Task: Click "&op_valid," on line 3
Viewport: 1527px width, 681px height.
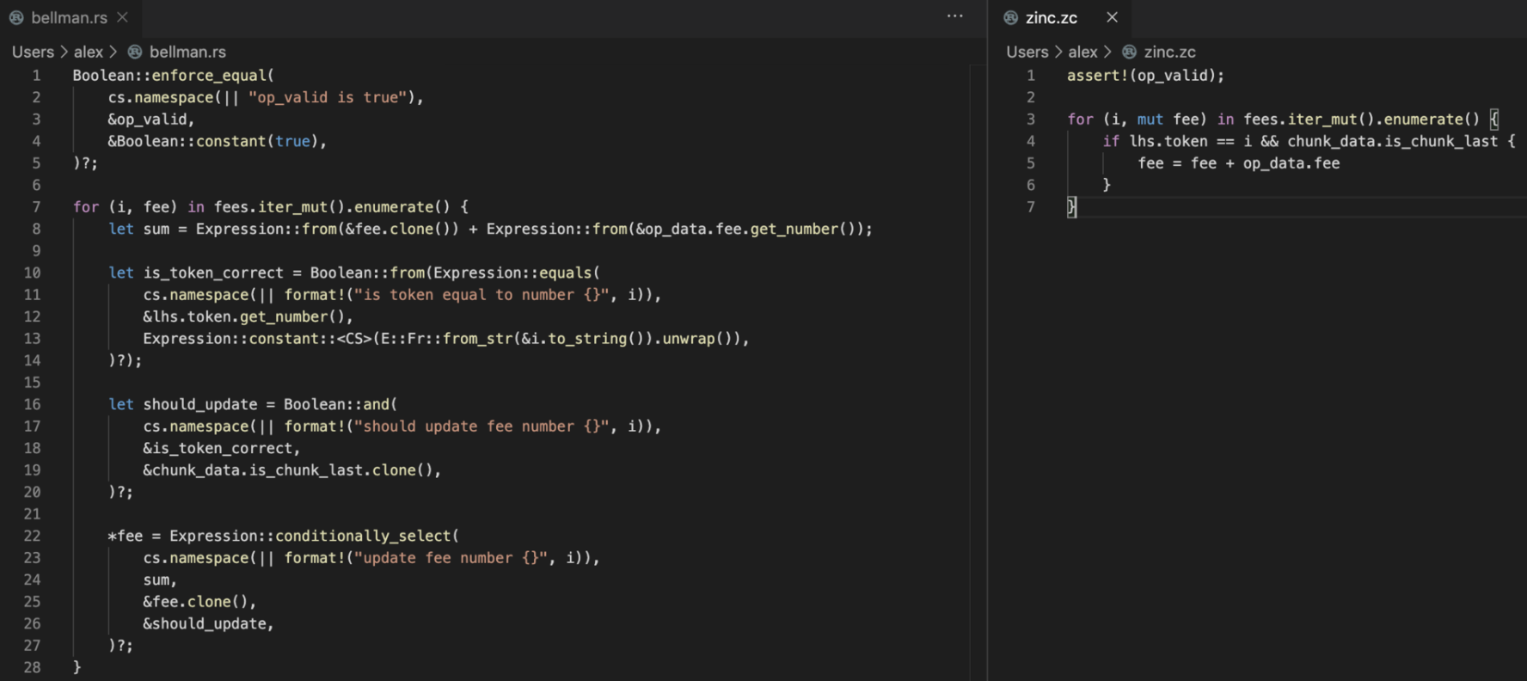Action: point(151,120)
